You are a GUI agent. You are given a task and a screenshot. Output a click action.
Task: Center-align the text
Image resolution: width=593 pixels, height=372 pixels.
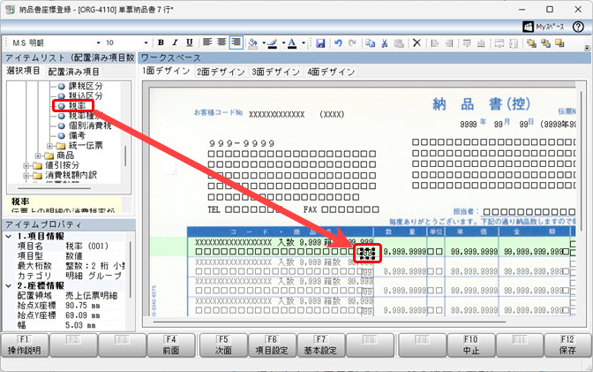pyautogui.click(x=221, y=42)
